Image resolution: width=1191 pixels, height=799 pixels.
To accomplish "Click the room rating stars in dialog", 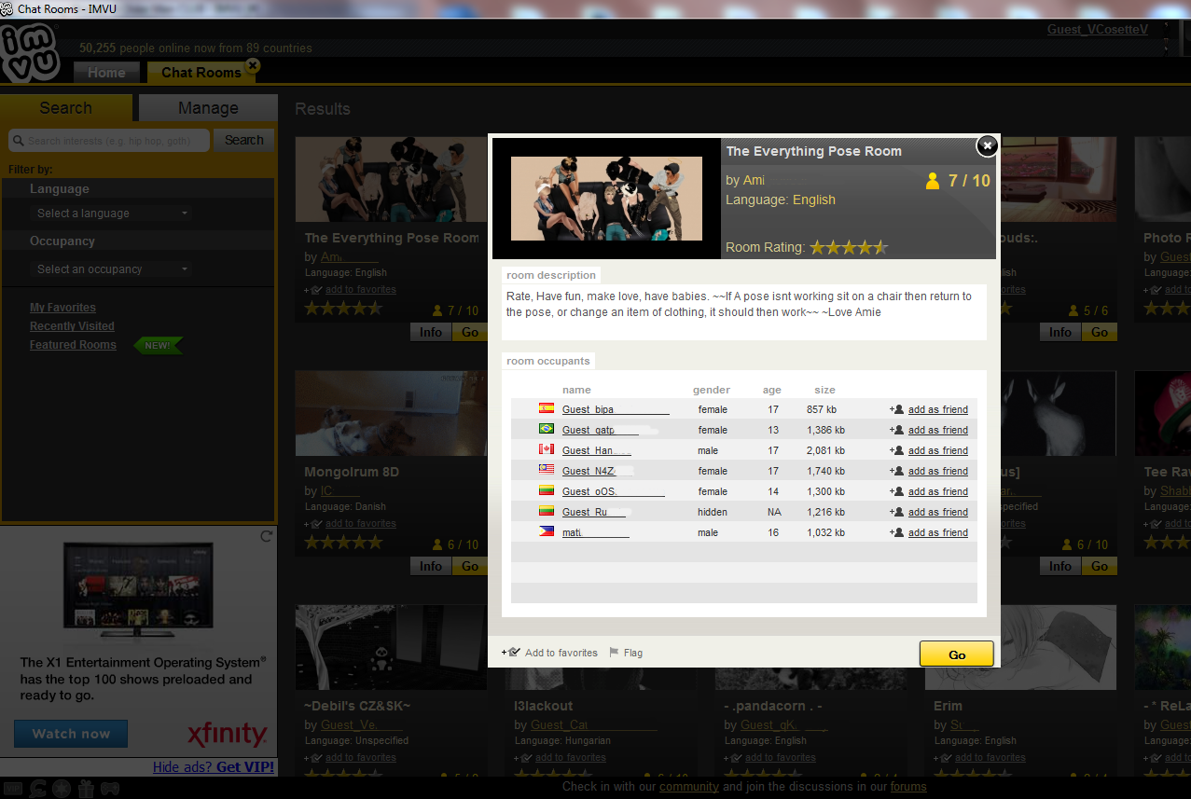I will click(849, 247).
